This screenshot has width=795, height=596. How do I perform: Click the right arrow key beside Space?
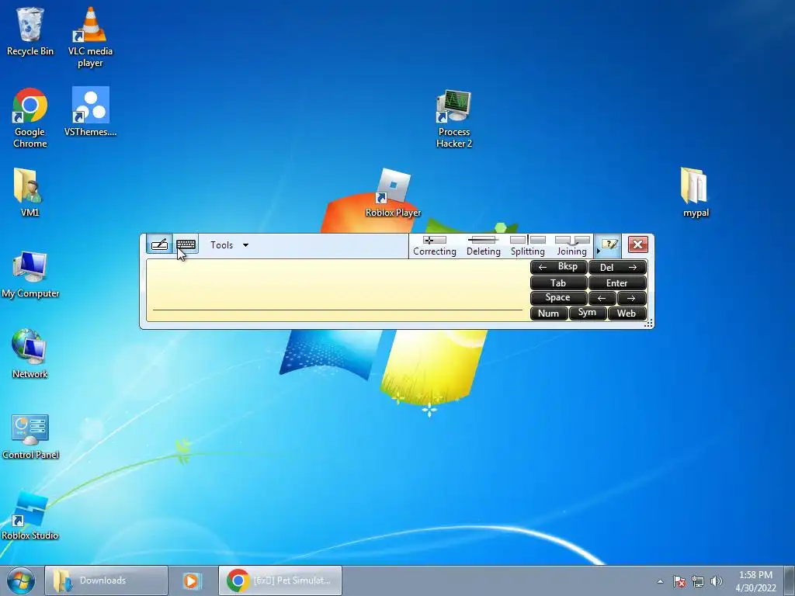632,298
